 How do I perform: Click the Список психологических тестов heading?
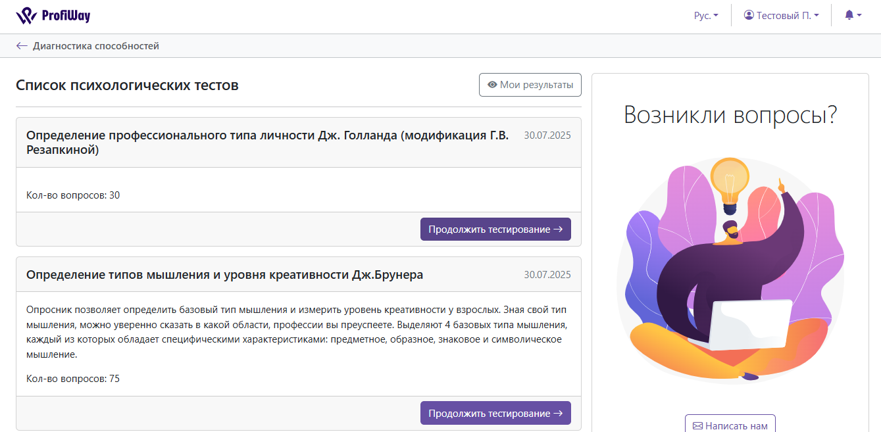[127, 85]
